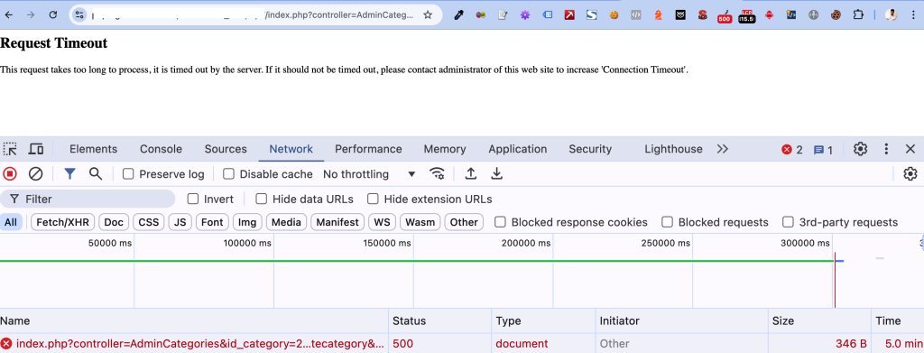924x353 pixels.
Task: Tick the Blocked response cookies checkbox
Action: click(x=500, y=222)
